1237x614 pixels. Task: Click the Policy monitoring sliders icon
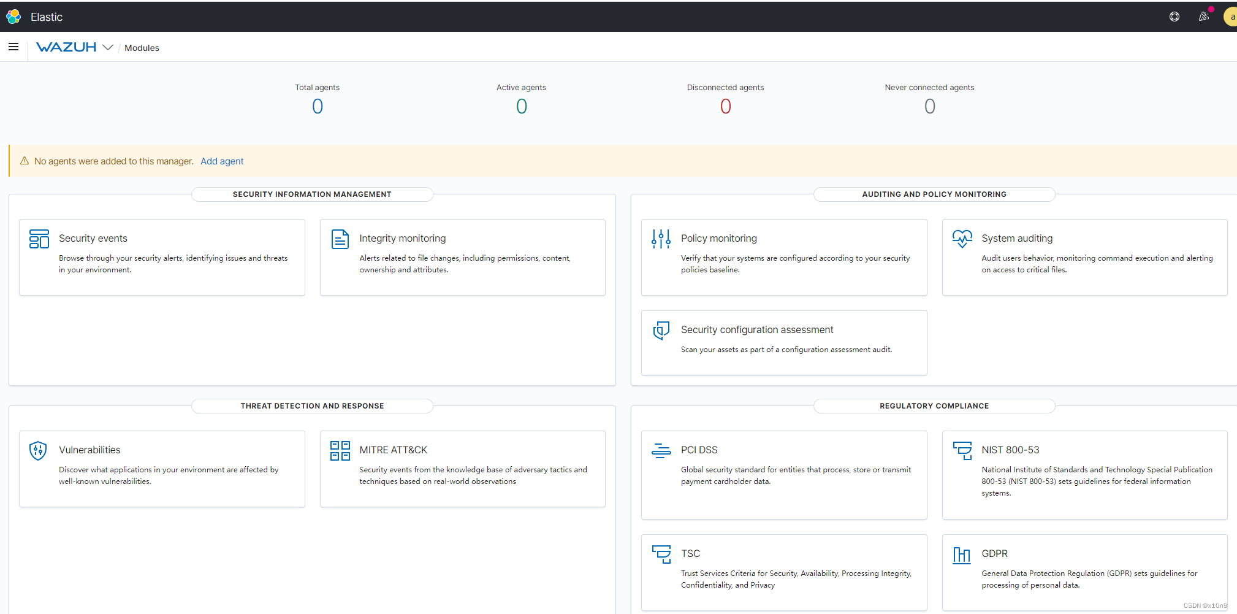tap(661, 239)
